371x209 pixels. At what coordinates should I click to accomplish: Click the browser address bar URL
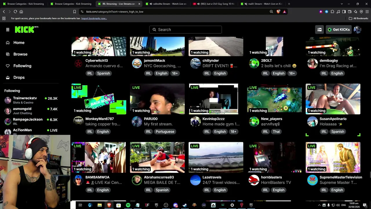click(115, 12)
